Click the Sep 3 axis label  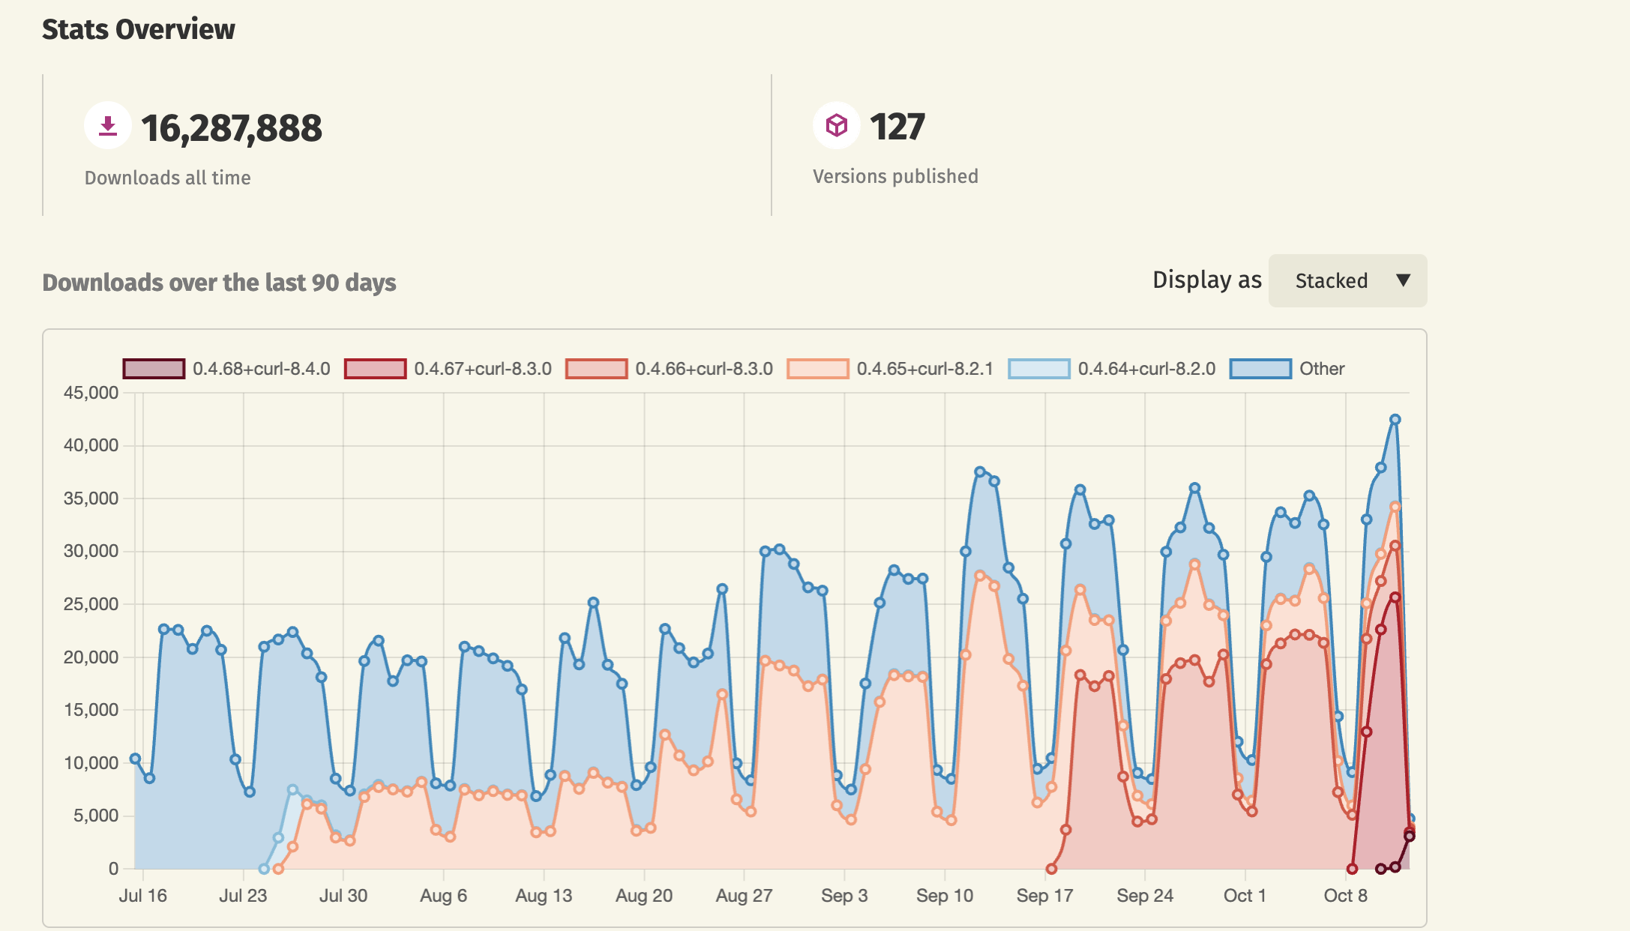(844, 896)
